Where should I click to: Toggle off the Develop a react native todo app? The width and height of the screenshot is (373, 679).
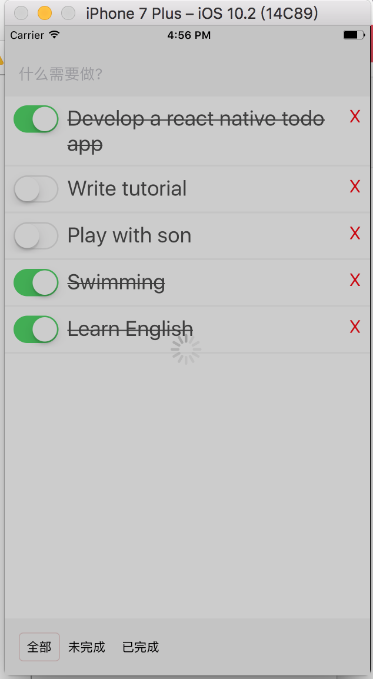(35, 119)
